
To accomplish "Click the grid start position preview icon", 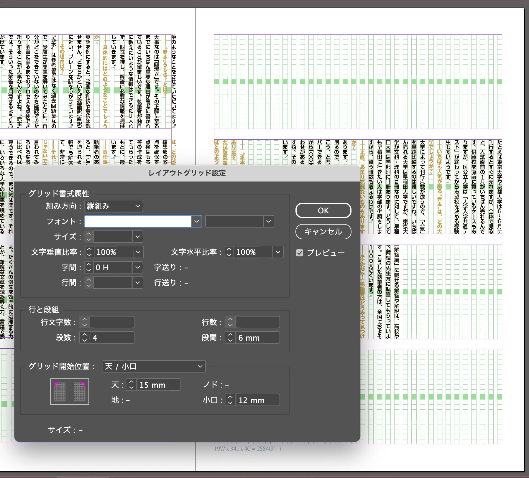I will (x=70, y=391).
